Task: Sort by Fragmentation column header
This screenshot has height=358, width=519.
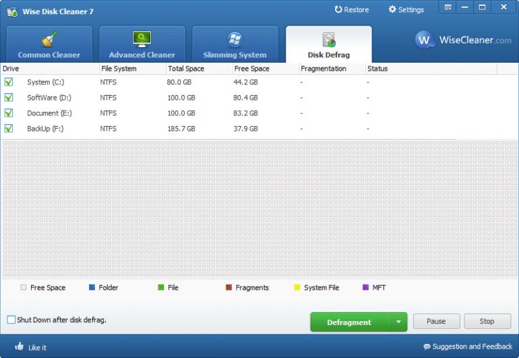Action: click(x=324, y=69)
